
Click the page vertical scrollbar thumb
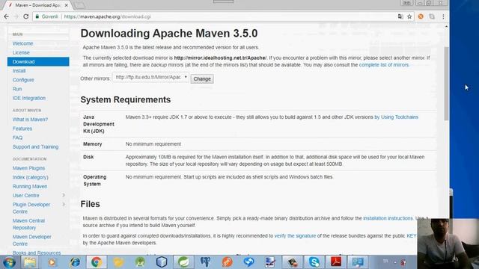[x=446, y=83]
